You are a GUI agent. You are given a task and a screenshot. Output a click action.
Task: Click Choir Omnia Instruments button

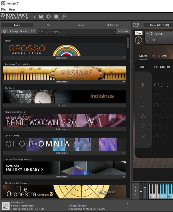tap(62, 153)
